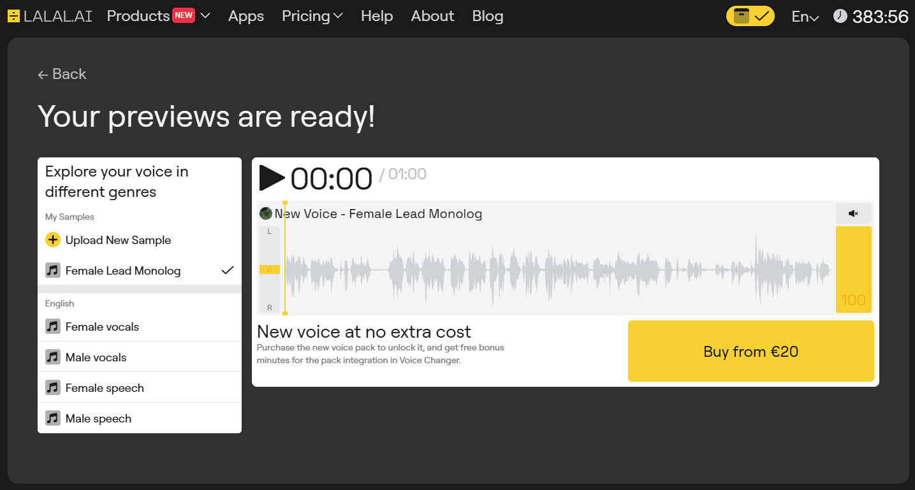Click the New Voice - Female Lead Monolog title
The image size is (915, 490).
tap(378, 214)
